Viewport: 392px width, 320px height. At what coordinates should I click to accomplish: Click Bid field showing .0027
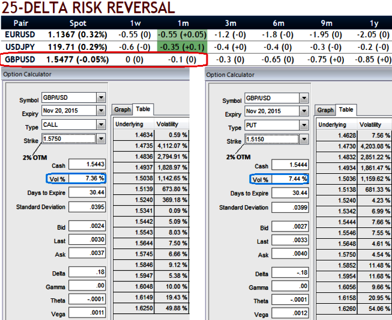tap(290, 227)
